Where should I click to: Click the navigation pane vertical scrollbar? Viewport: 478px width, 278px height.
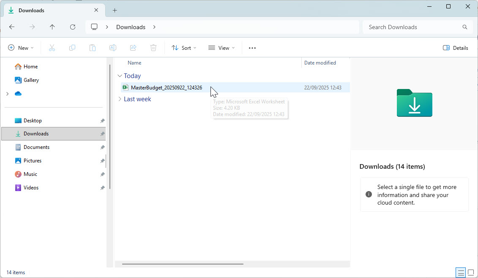click(110, 126)
